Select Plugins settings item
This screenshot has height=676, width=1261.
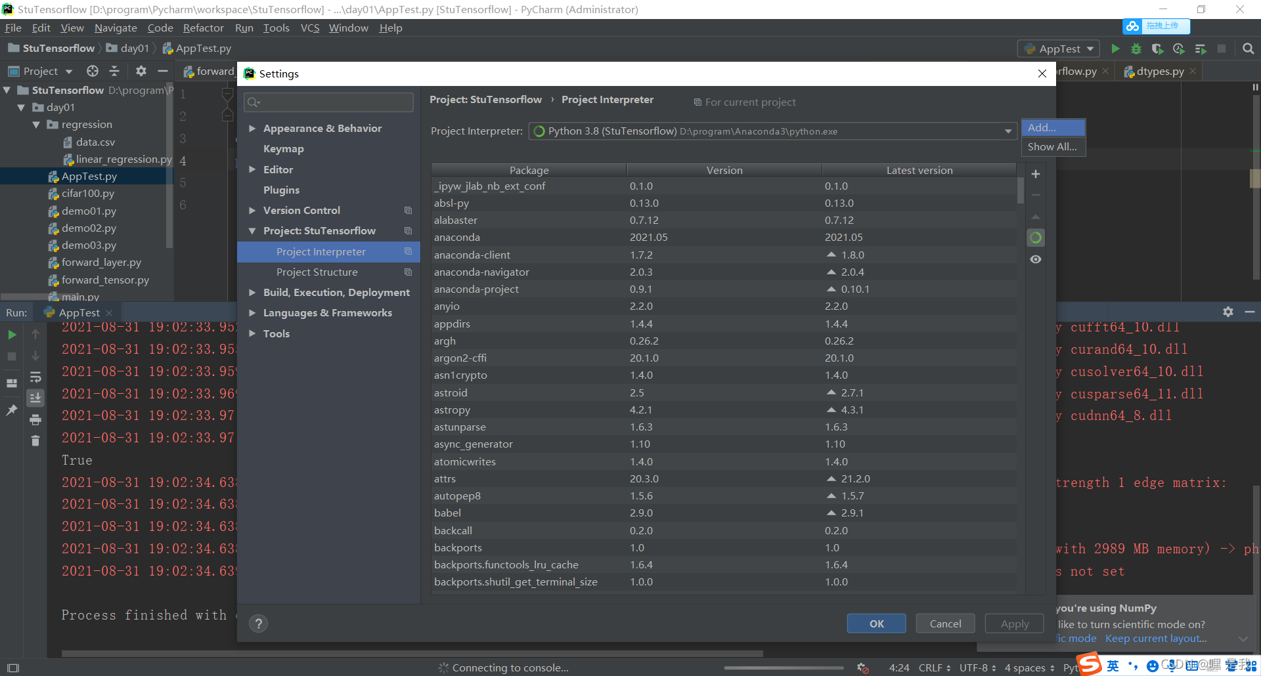tap(281, 190)
